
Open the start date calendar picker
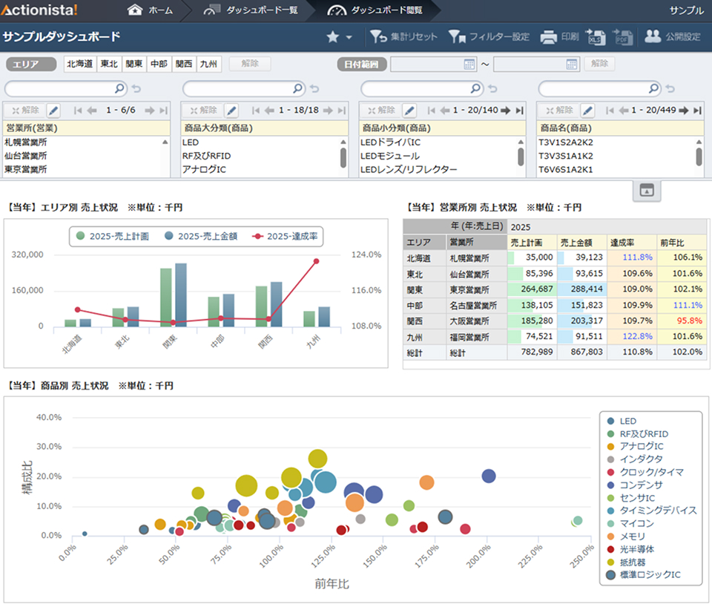coord(469,65)
